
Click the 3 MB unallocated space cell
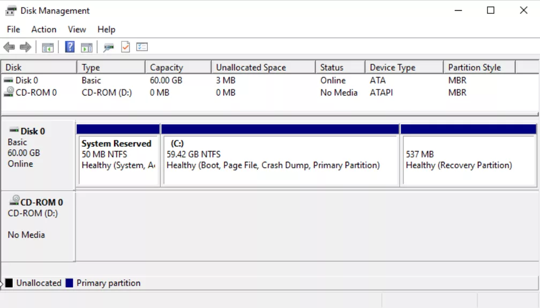click(226, 80)
